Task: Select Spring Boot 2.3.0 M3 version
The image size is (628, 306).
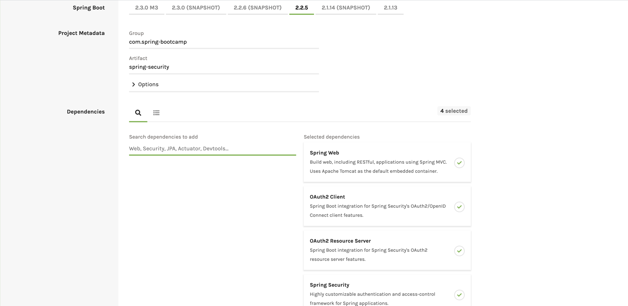Action: click(146, 8)
